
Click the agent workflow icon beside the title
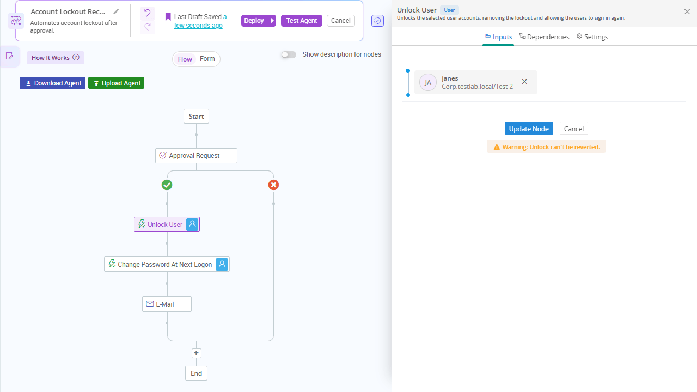(x=16, y=21)
